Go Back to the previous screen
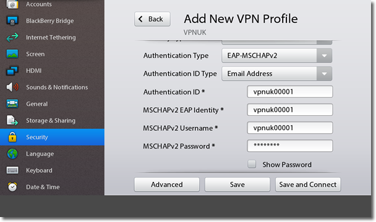 tap(152, 19)
